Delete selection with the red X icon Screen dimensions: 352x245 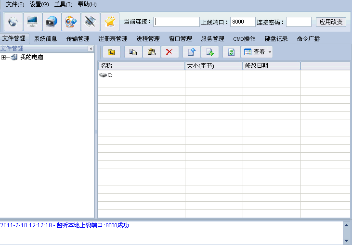169,52
